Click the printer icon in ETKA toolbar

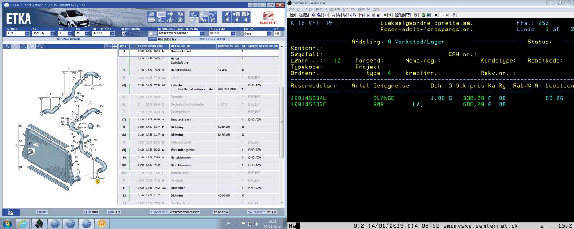[x=151, y=13]
